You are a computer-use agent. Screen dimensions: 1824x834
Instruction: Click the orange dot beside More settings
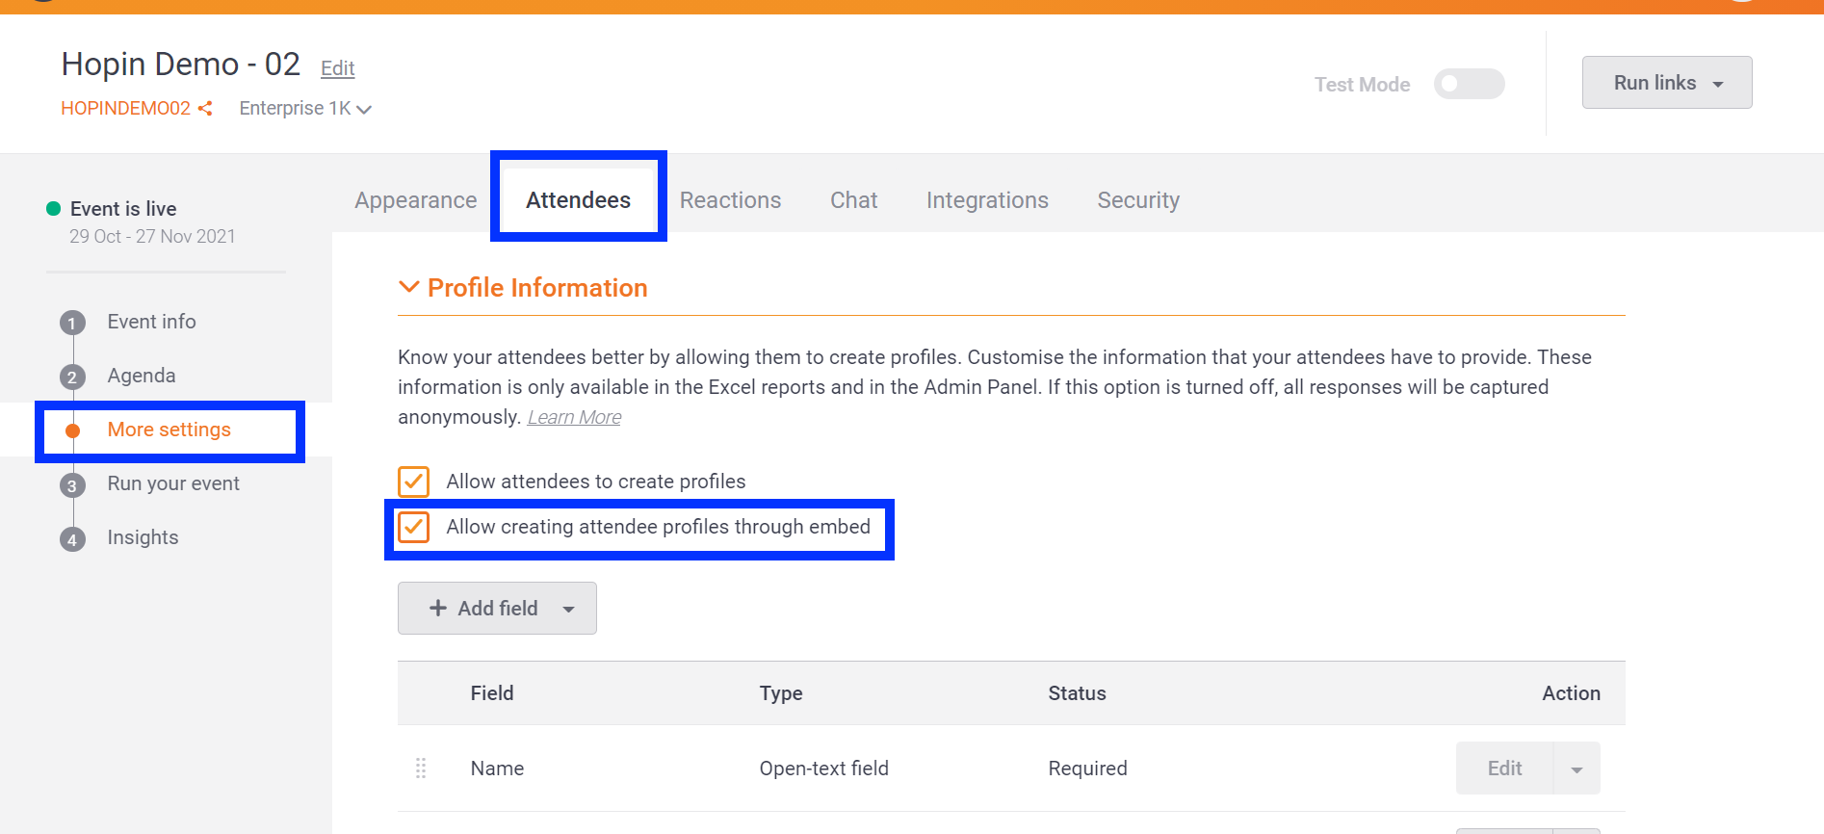pos(72,430)
